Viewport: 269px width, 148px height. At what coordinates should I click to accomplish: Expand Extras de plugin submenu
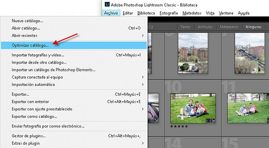tap(74, 143)
